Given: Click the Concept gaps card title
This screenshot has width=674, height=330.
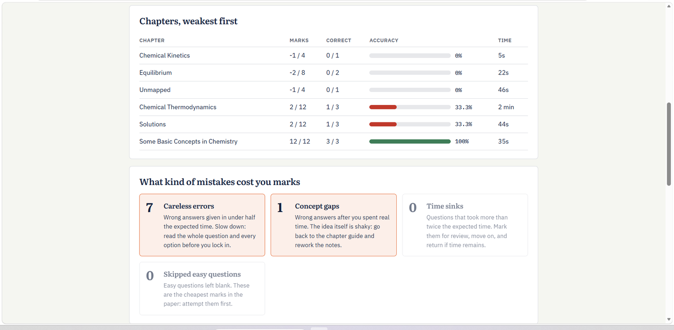Looking at the screenshot, I should click(317, 206).
